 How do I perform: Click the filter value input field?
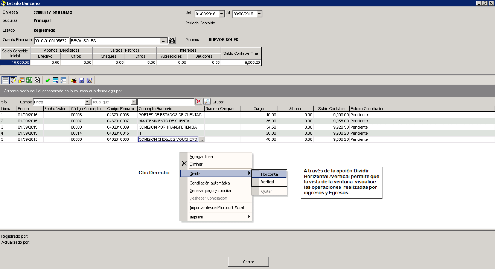coord(166,102)
